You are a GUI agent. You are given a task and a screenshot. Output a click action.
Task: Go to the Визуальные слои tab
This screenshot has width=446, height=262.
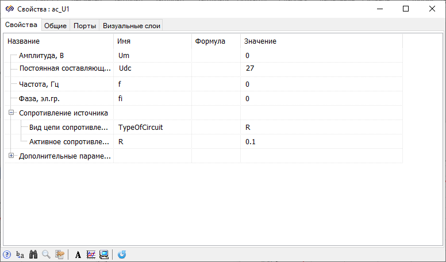[132, 25]
